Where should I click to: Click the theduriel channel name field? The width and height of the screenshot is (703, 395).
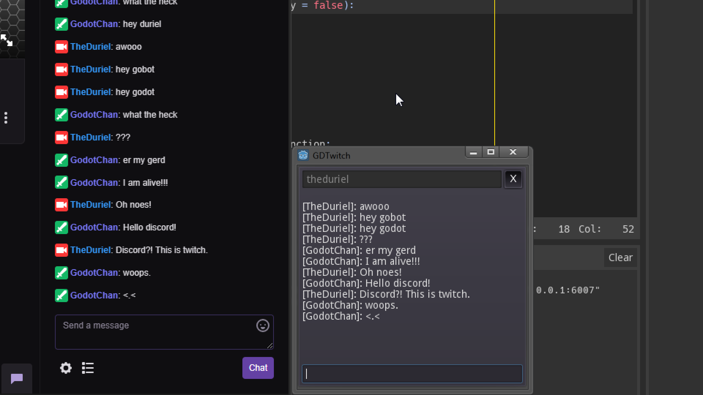click(x=402, y=179)
